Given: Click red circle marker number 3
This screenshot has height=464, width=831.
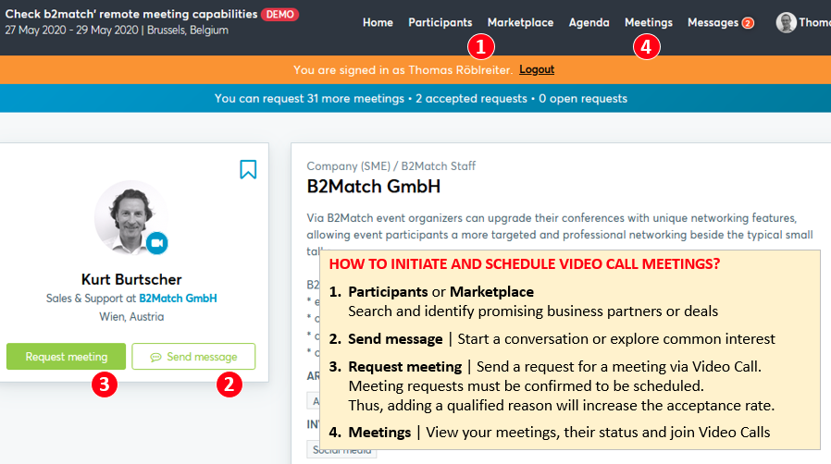Looking at the screenshot, I should (105, 385).
